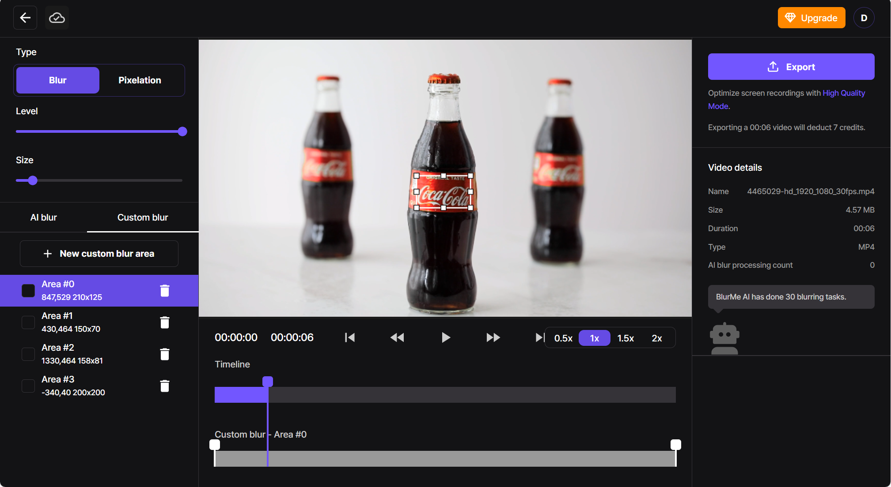Image resolution: width=891 pixels, height=487 pixels.
Task: Toggle the Area #2 checkbox
Action: [x=28, y=354]
